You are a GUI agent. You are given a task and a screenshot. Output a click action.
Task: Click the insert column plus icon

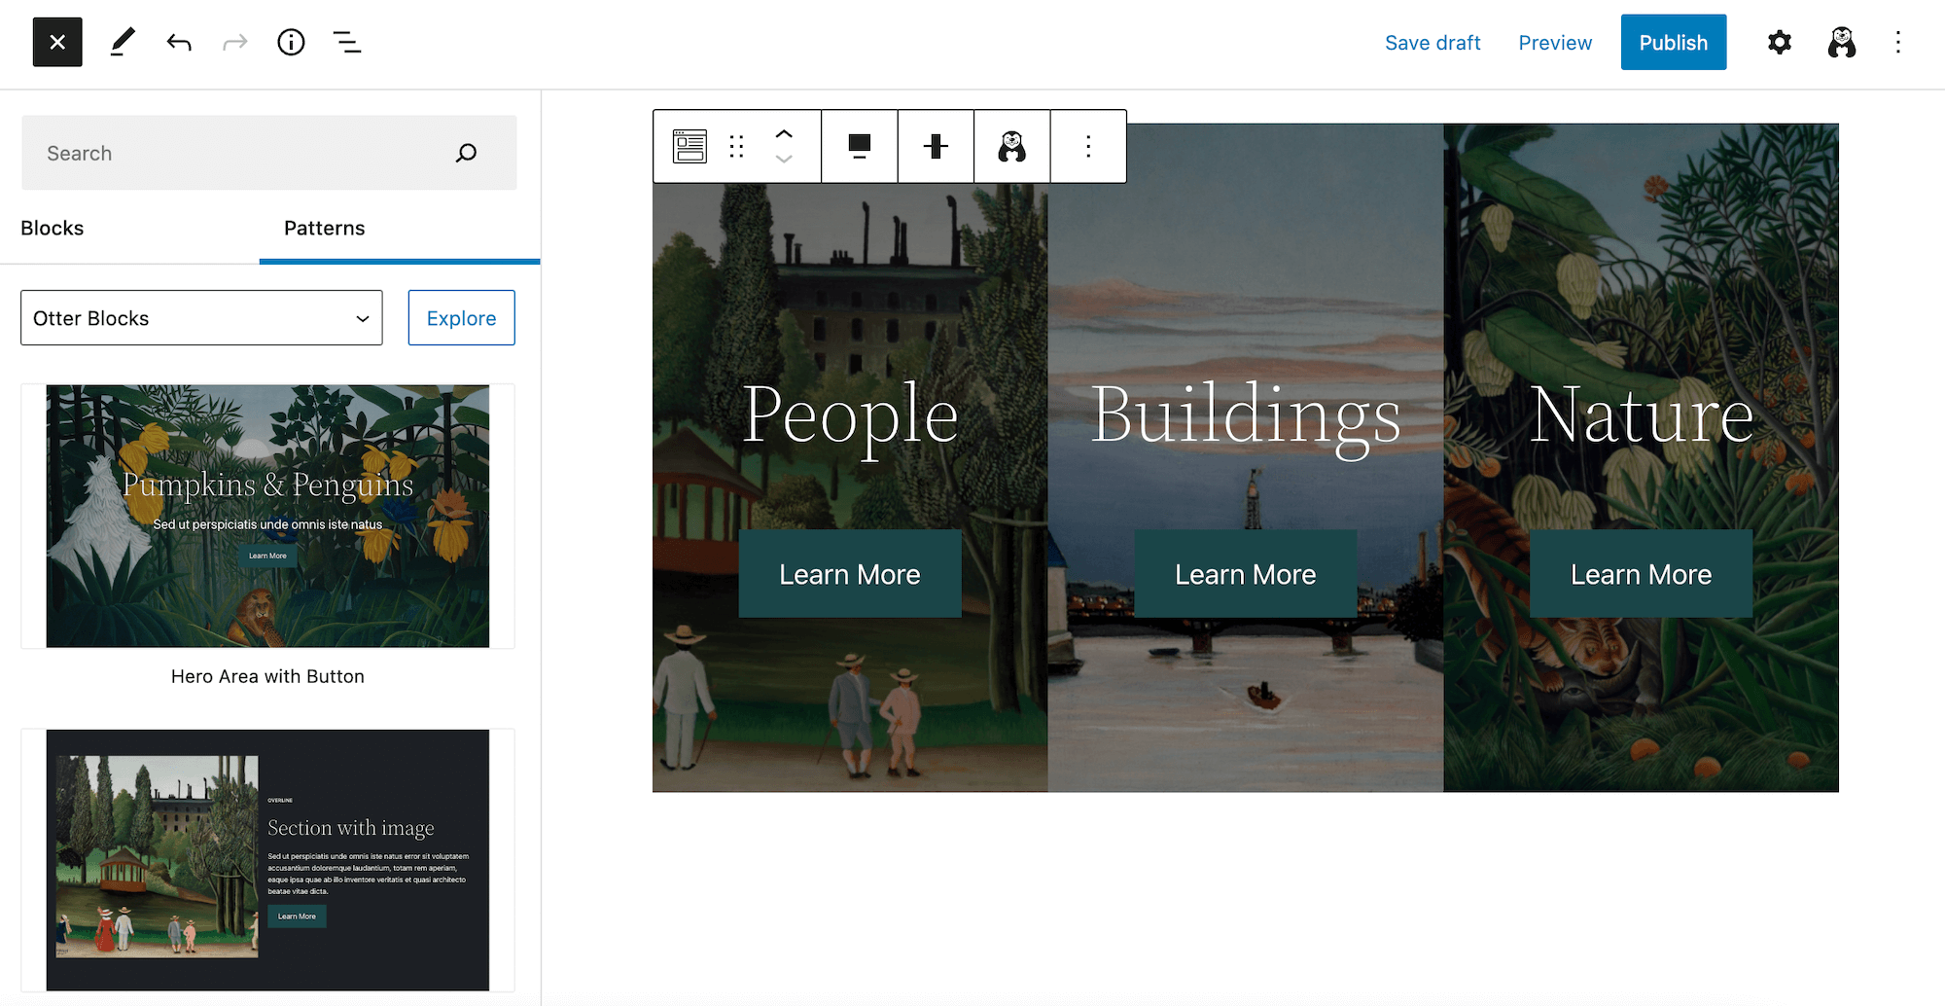pyautogui.click(x=935, y=146)
